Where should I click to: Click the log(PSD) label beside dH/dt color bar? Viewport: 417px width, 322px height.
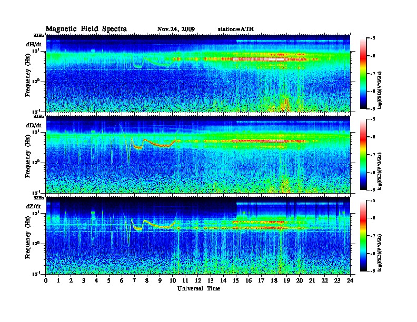(380, 90)
